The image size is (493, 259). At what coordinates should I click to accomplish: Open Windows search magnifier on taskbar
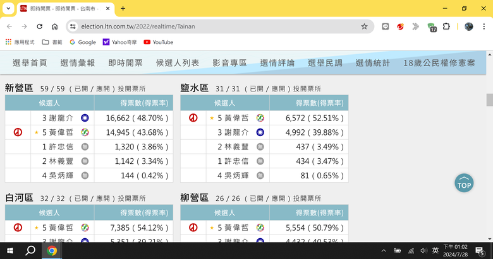point(30,251)
